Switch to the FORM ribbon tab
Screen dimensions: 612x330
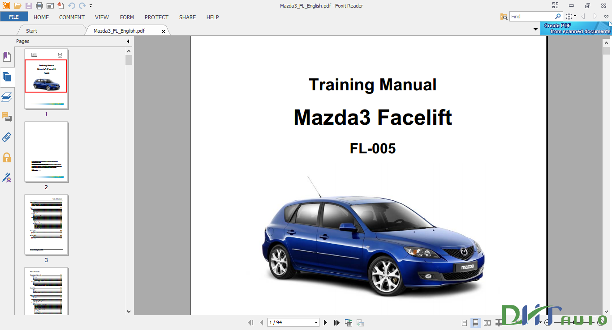(x=127, y=17)
